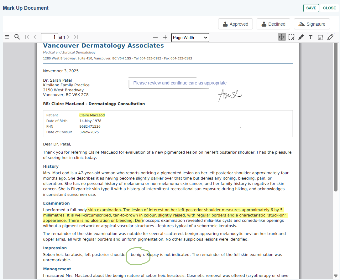Apply the Declined stamp

pos(273,24)
